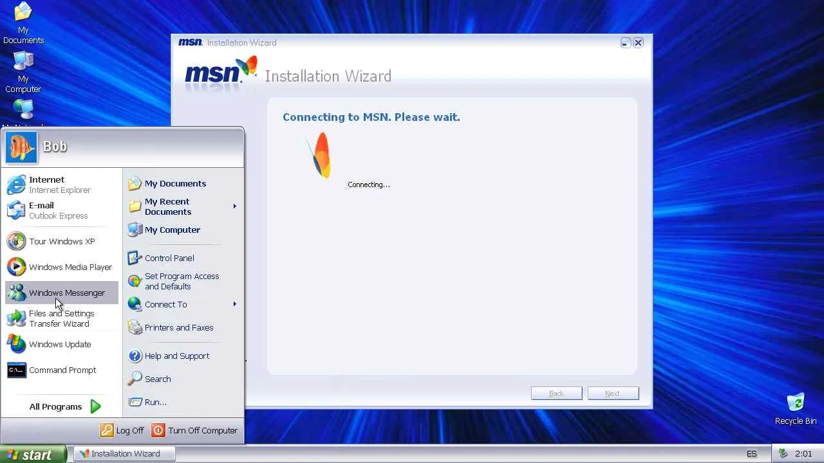This screenshot has height=463, width=824.
Task: Open Internet Explorer icon in Start menu
Action: 16,185
